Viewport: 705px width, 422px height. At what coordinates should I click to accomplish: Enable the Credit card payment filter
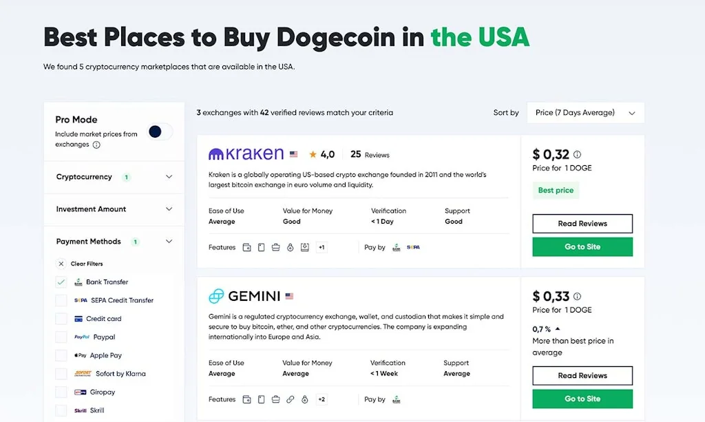coord(62,318)
